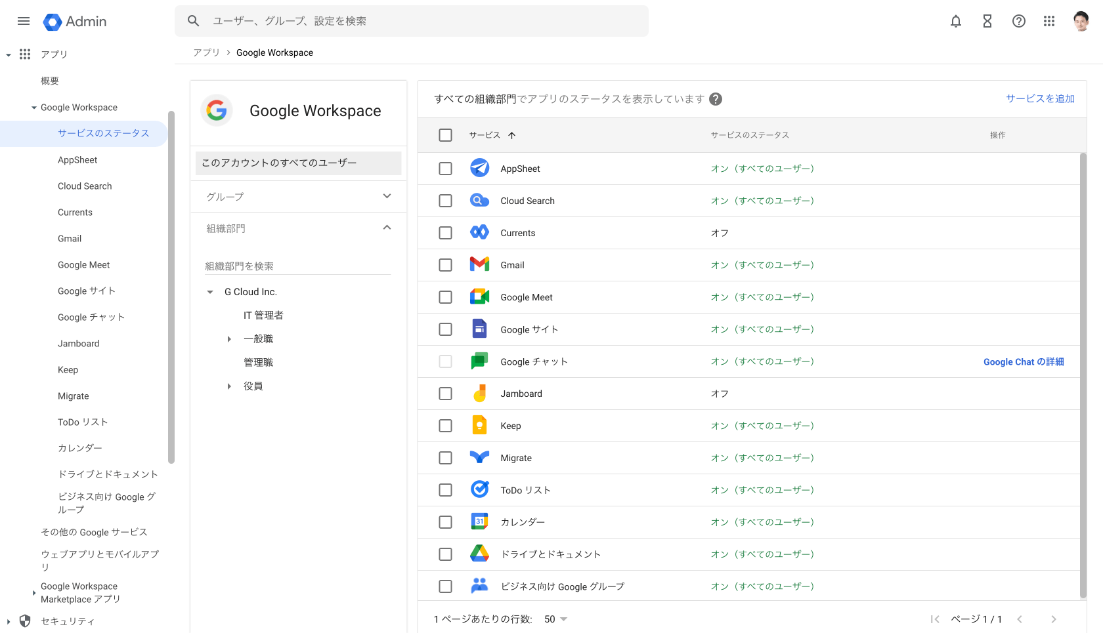Collapse the アプリ sidebar section
Viewport: 1103px width, 633px height.
9,54
